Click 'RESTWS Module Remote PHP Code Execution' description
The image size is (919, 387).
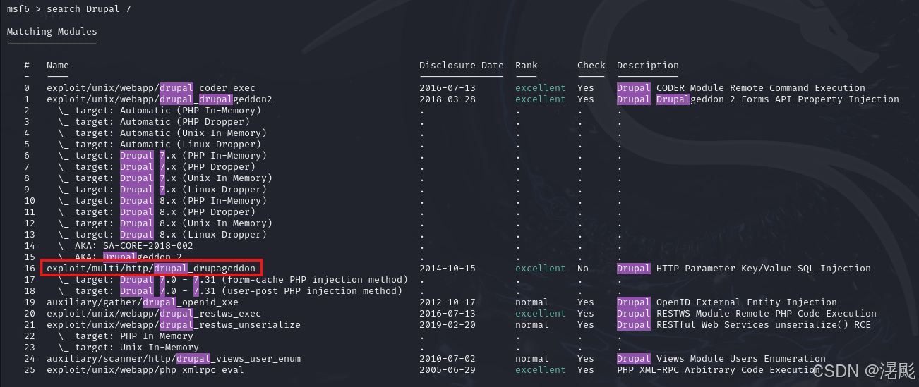pos(767,314)
